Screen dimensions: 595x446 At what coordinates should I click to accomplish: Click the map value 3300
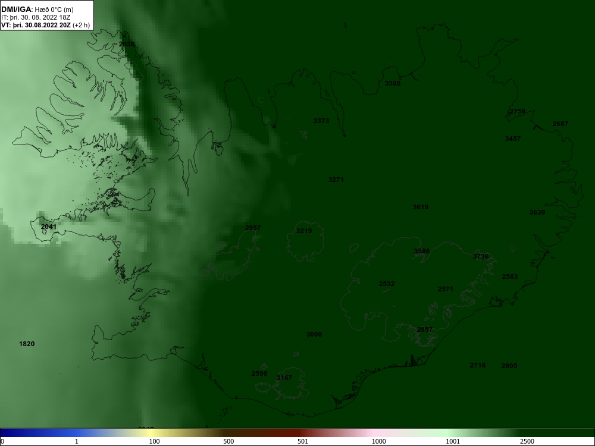click(x=393, y=83)
